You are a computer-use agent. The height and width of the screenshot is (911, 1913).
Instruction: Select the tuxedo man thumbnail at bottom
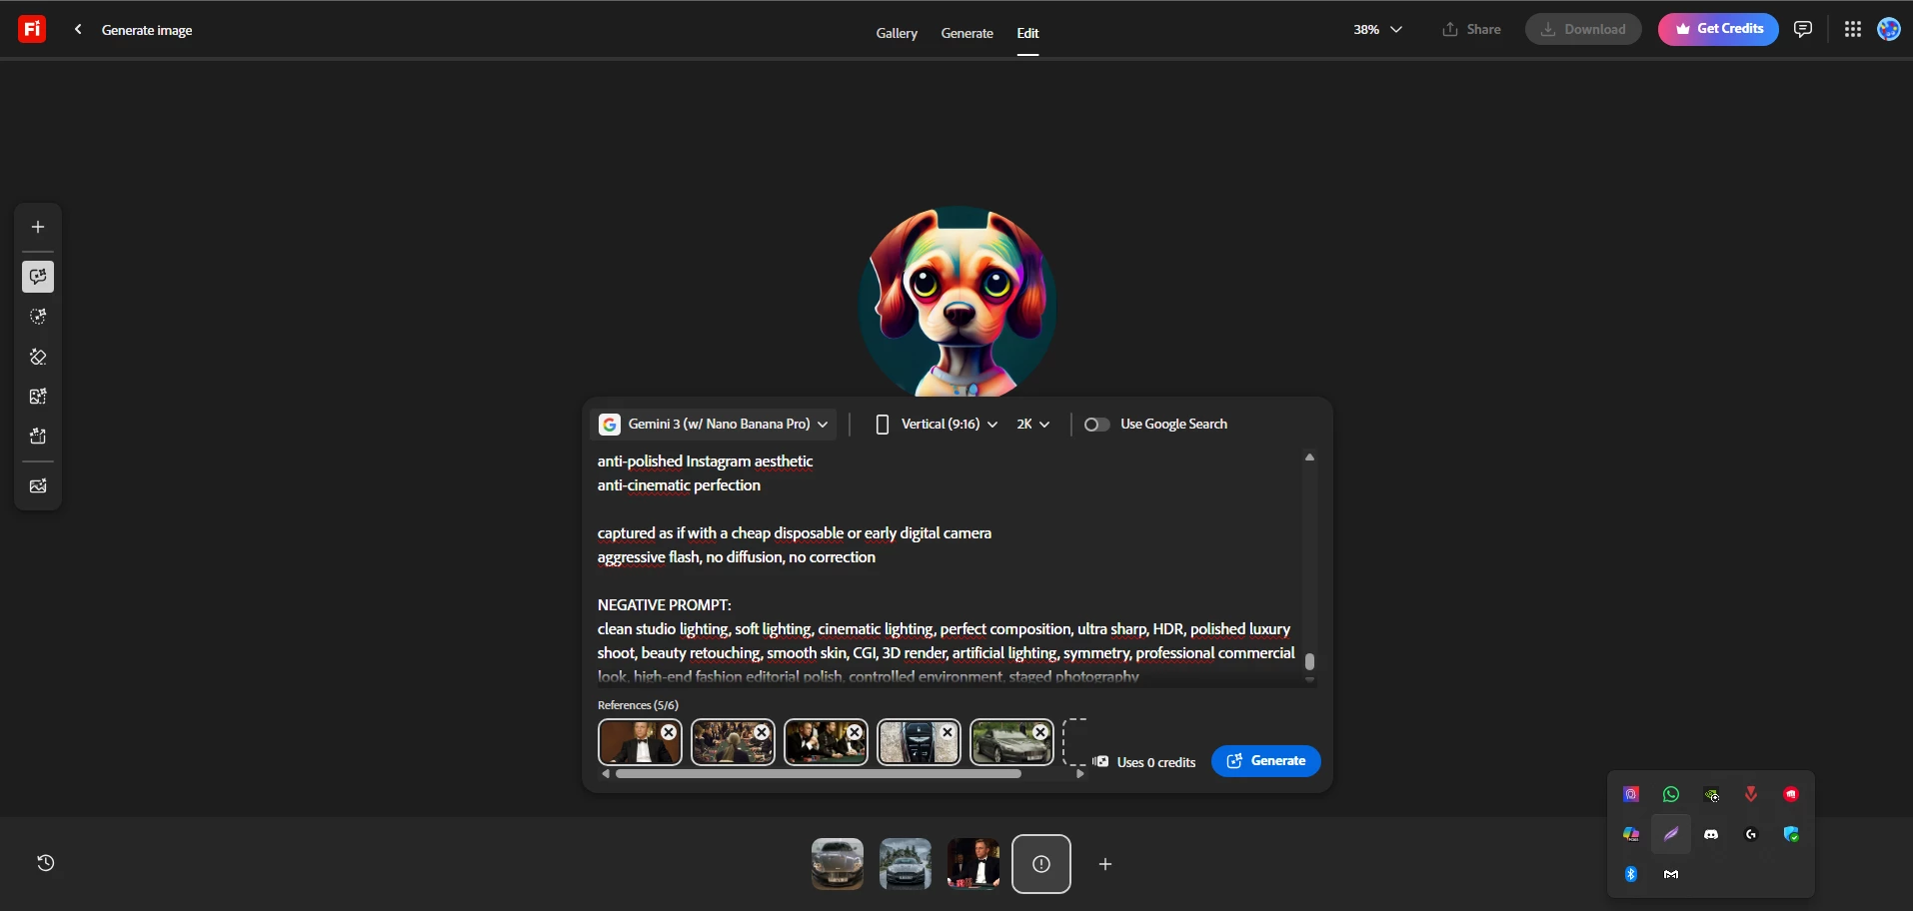point(973,864)
